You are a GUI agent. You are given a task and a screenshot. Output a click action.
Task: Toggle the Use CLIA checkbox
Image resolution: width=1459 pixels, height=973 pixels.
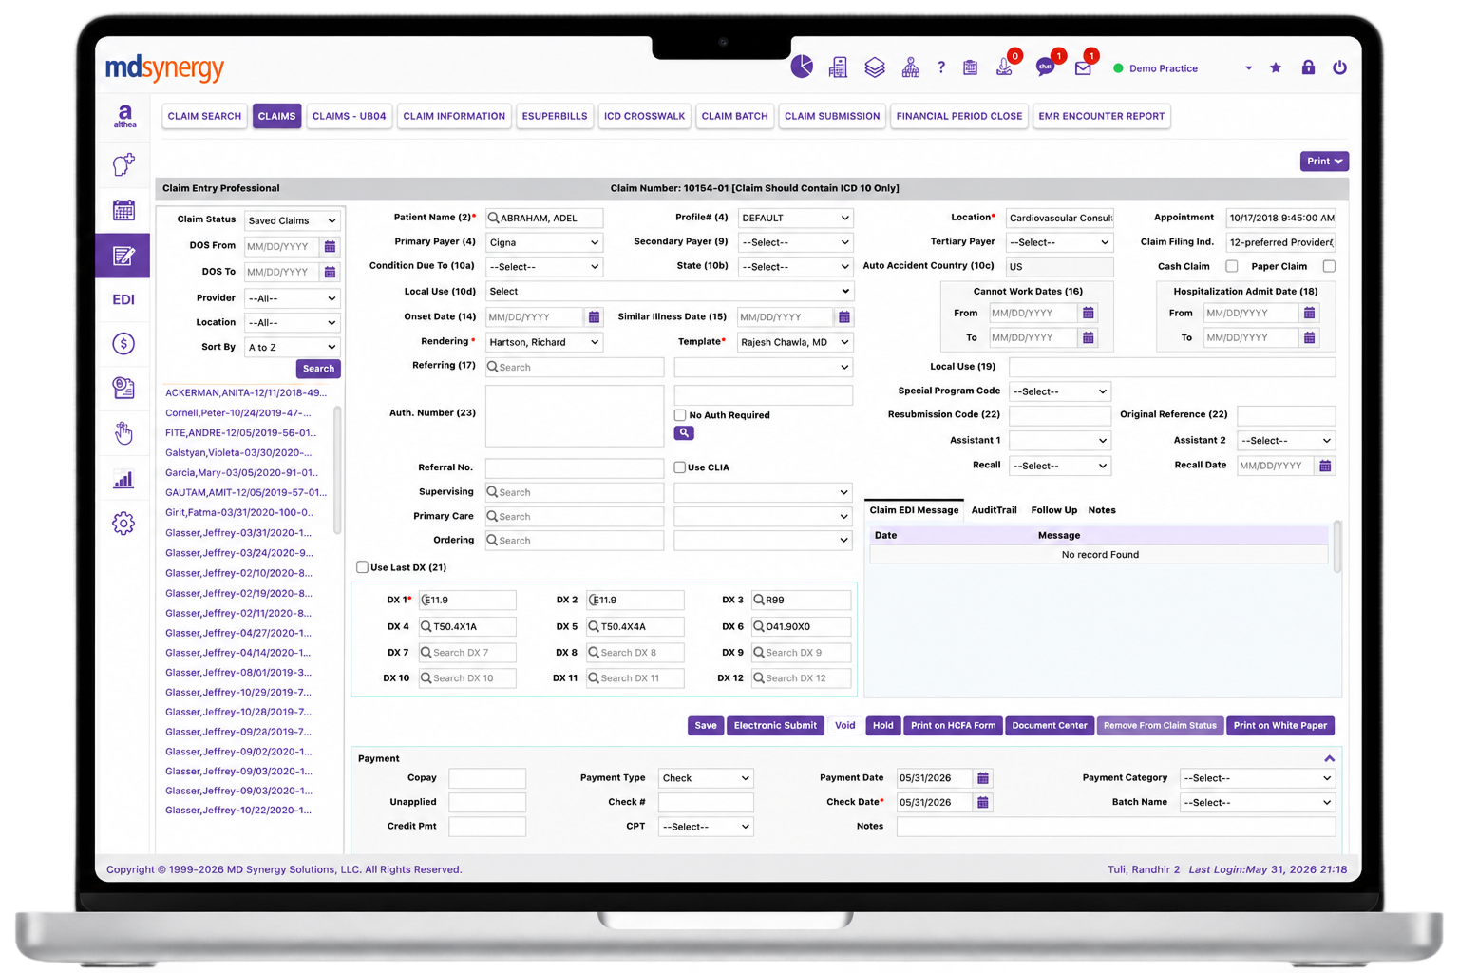(680, 467)
